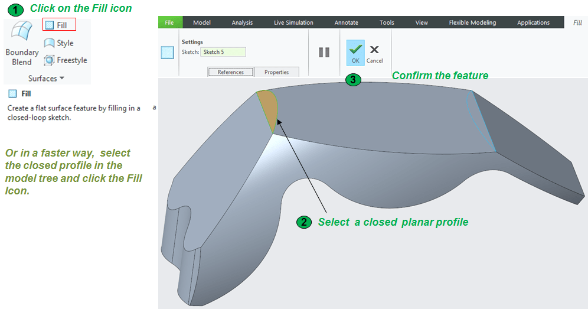Viewport: 588px width, 309px height.
Task: Open the References panel tab
Action: click(230, 72)
